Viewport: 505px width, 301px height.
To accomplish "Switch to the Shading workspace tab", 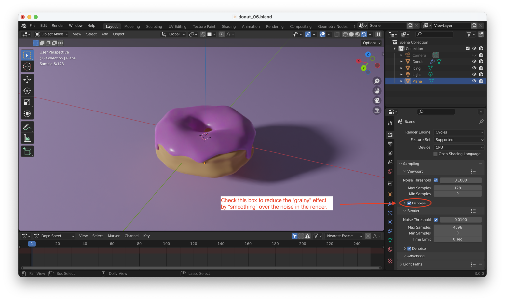I will click(x=228, y=26).
